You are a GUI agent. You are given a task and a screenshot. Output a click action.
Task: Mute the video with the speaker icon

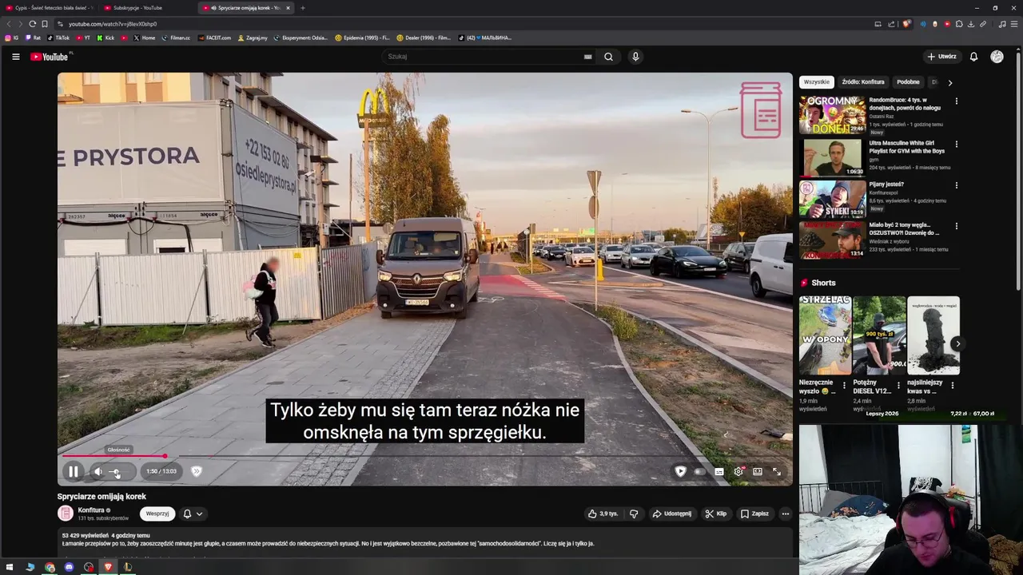click(x=98, y=471)
